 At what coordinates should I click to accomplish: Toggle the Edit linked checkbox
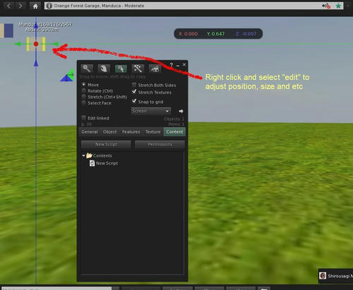83,117
